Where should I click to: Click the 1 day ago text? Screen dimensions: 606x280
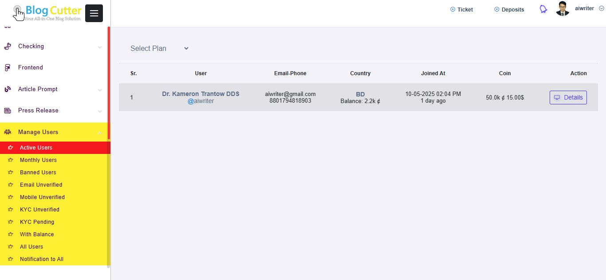pos(433,101)
